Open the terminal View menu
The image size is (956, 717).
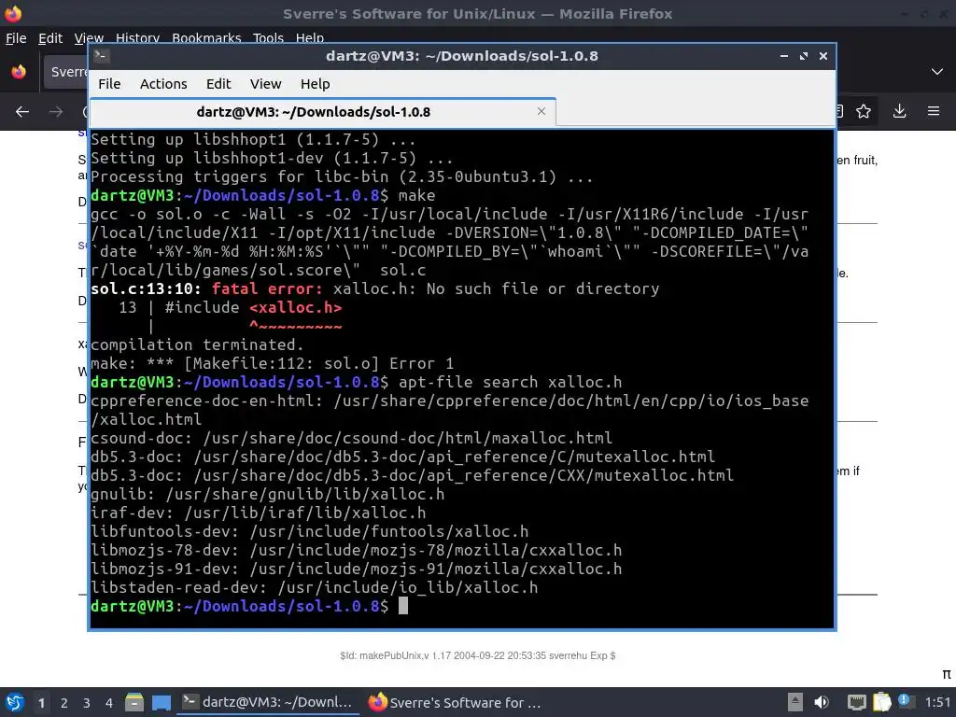tap(265, 83)
